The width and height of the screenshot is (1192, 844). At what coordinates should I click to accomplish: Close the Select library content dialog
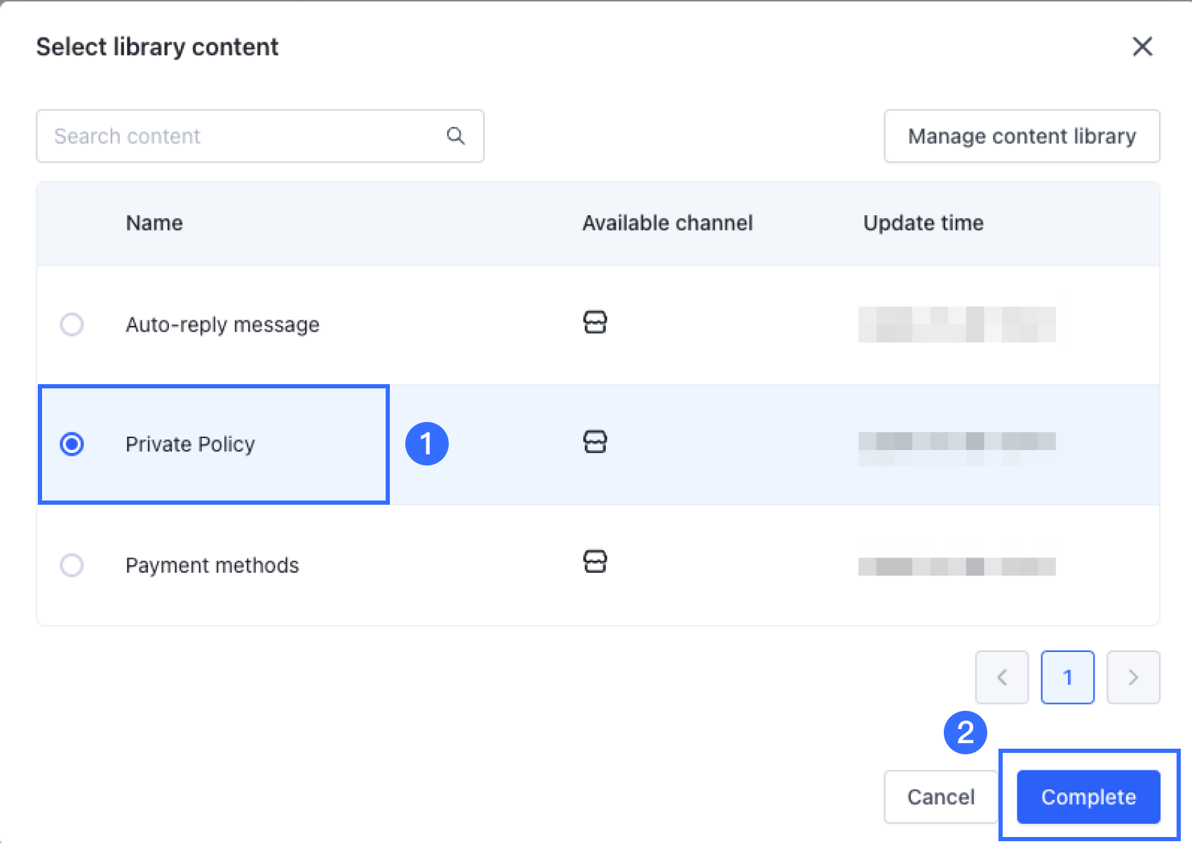point(1142,47)
